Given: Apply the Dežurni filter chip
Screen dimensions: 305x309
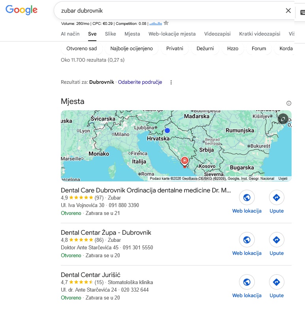Looking at the screenshot, I should point(205,49).
